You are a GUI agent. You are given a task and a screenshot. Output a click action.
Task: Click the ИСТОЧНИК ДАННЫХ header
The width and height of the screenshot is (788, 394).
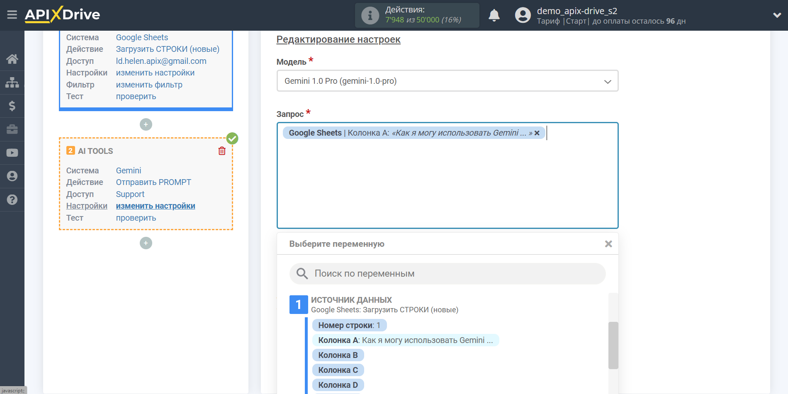point(351,300)
